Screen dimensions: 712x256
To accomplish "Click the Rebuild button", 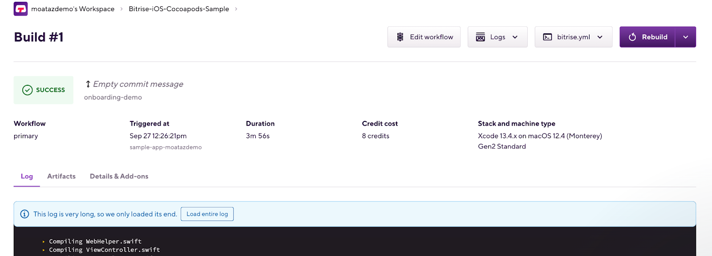I will click(647, 37).
